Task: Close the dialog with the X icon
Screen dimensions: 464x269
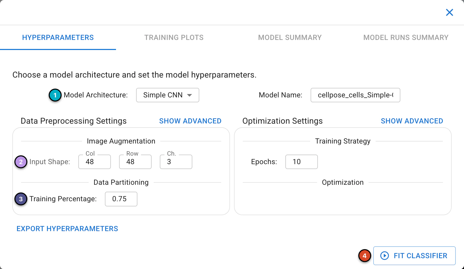Action: (x=449, y=12)
